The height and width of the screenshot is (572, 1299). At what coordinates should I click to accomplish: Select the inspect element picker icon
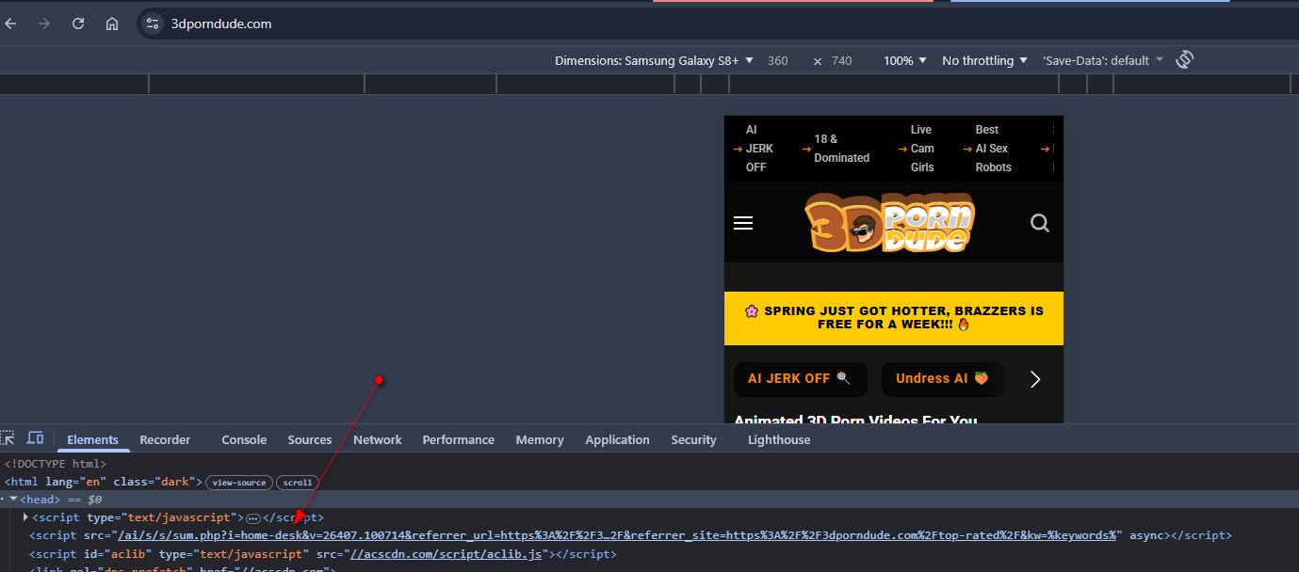(x=8, y=438)
